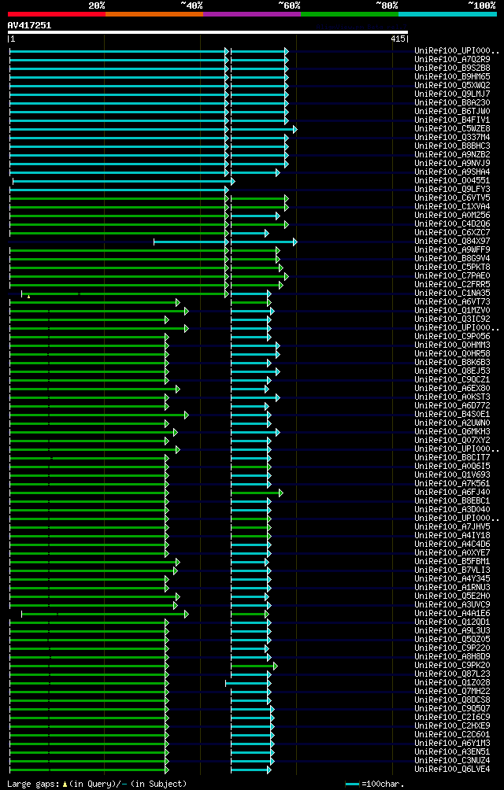Select the UniRef100_A9SHA4 label
Screen dimensions: 504x790
[452, 172]
